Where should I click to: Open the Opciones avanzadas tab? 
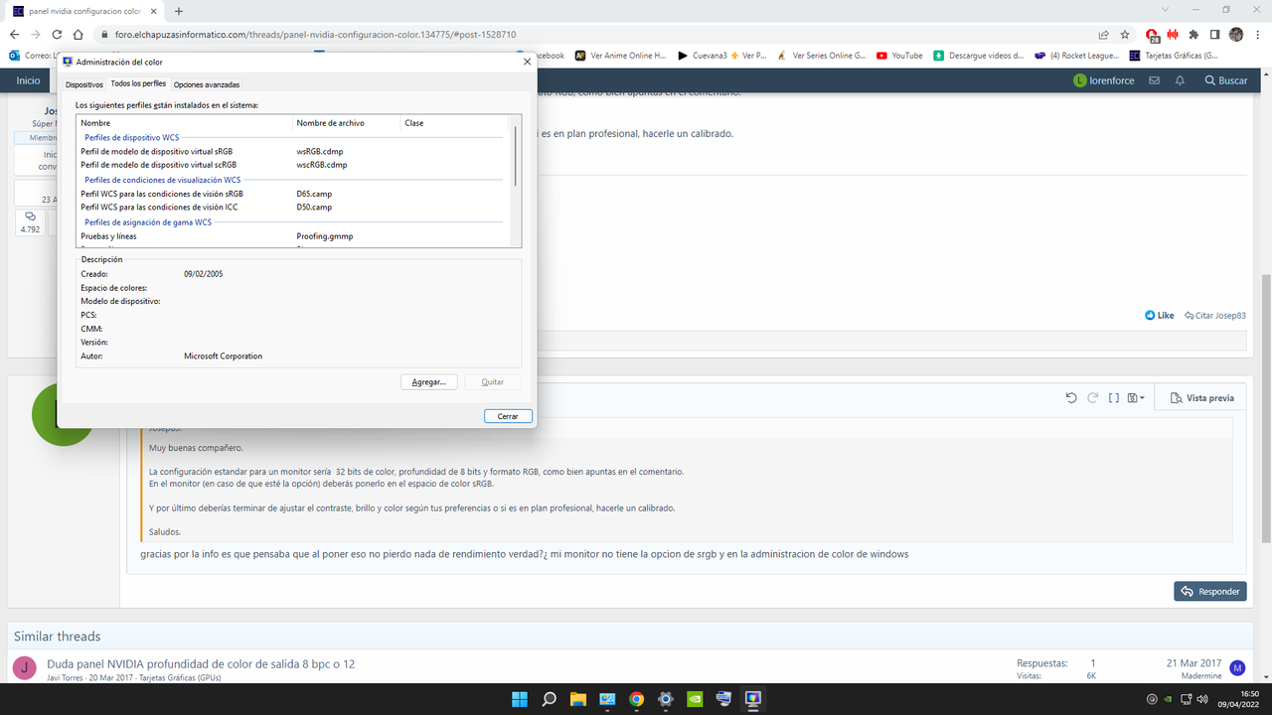207,84
